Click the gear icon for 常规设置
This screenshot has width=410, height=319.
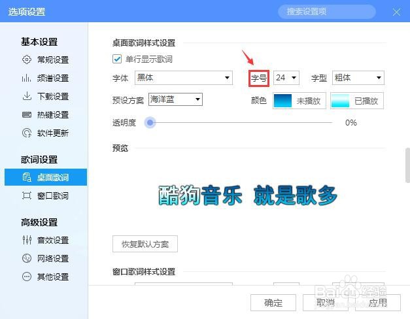click(x=27, y=59)
